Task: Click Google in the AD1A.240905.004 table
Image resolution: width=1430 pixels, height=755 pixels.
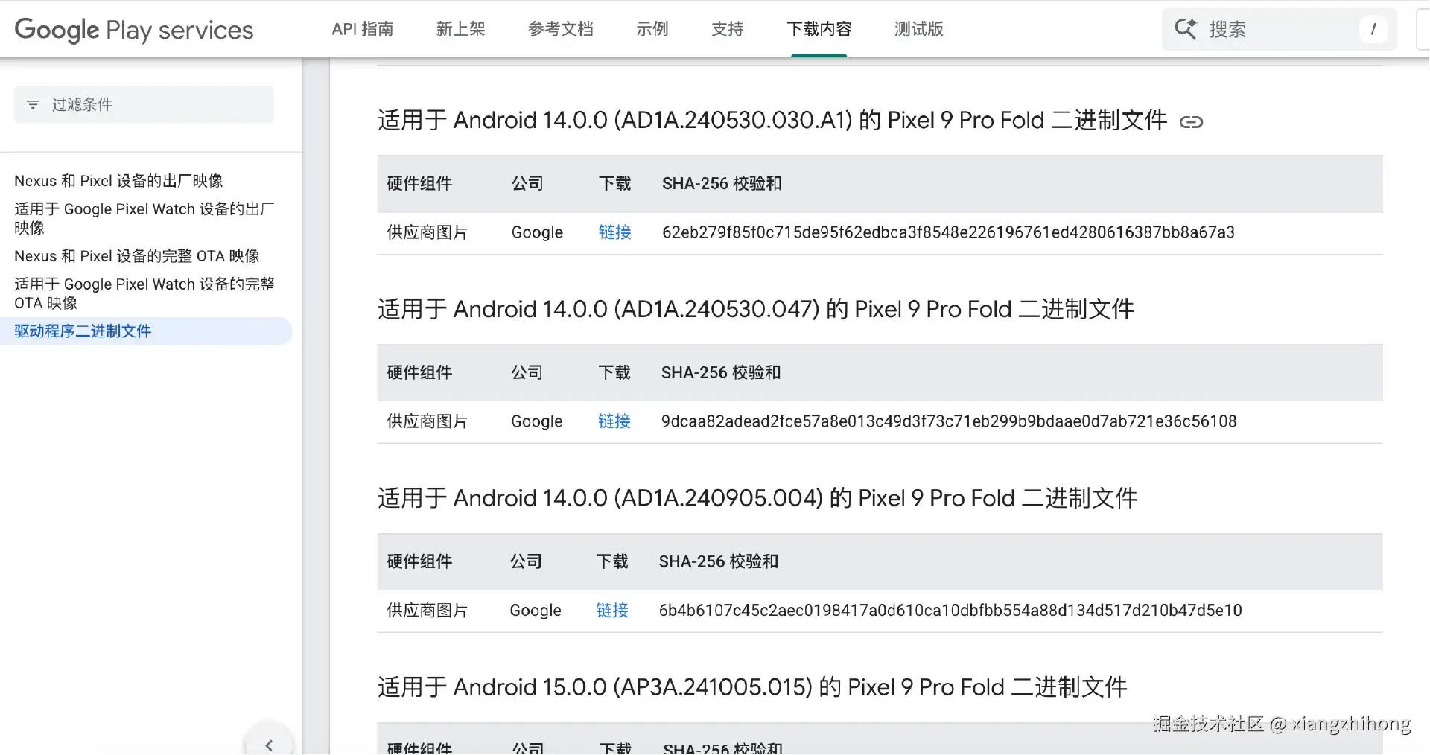Action: pyautogui.click(x=536, y=611)
